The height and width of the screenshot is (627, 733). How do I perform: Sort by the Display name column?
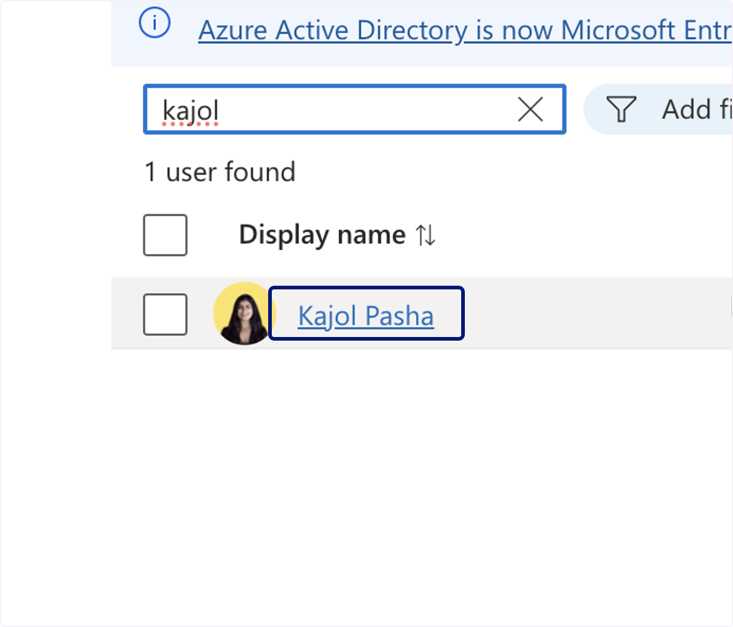pyautogui.click(x=337, y=235)
